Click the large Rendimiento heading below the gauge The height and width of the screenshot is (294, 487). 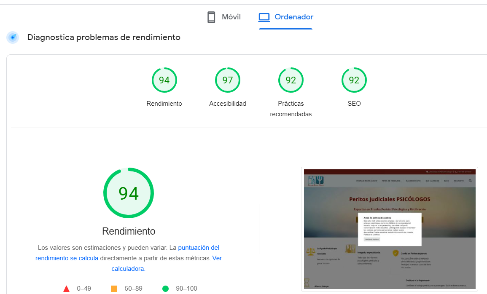[x=129, y=231]
